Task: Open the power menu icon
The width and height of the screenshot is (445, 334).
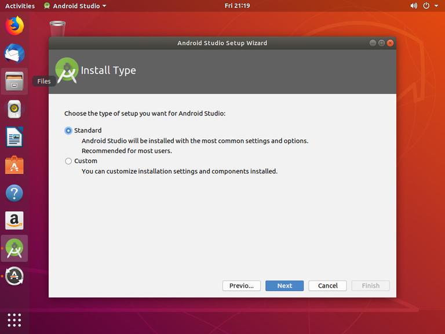Action: point(426,6)
